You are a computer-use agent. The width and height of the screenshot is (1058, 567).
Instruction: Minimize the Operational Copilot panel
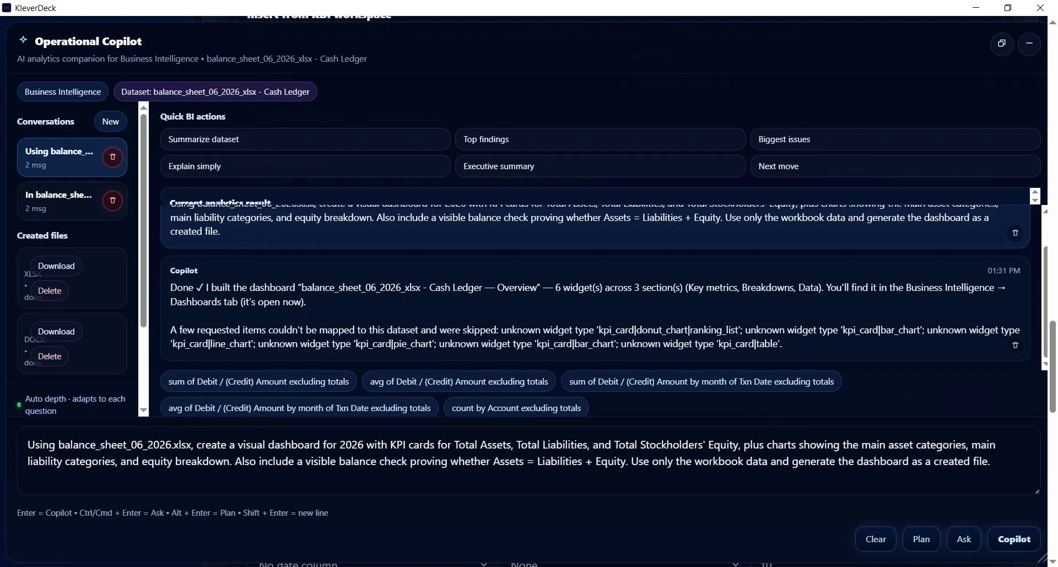1029,44
